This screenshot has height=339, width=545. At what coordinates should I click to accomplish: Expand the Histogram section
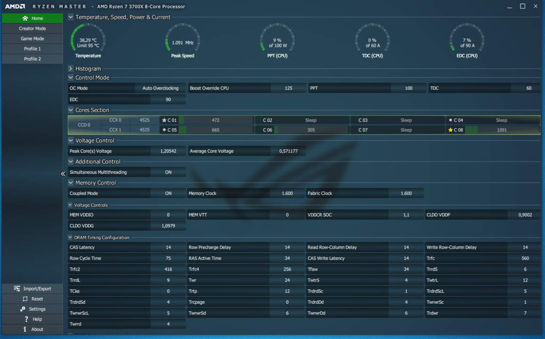(x=71, y=68)
